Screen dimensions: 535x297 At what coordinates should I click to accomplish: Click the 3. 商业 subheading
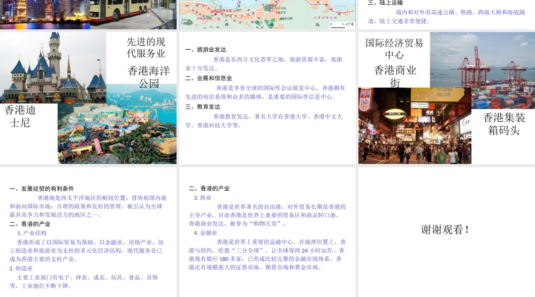pos(203,198)
